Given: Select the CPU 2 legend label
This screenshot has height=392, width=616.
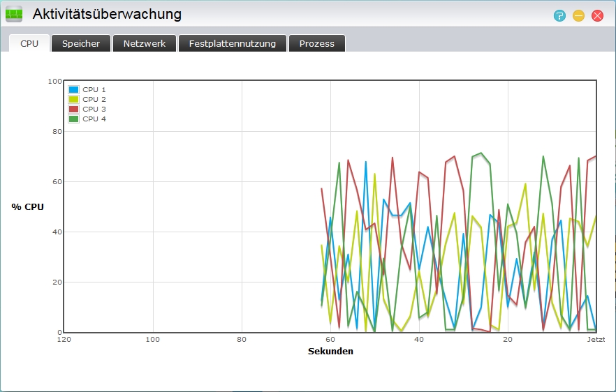Looking at the screenshot, I should click(x=94, y=99).
